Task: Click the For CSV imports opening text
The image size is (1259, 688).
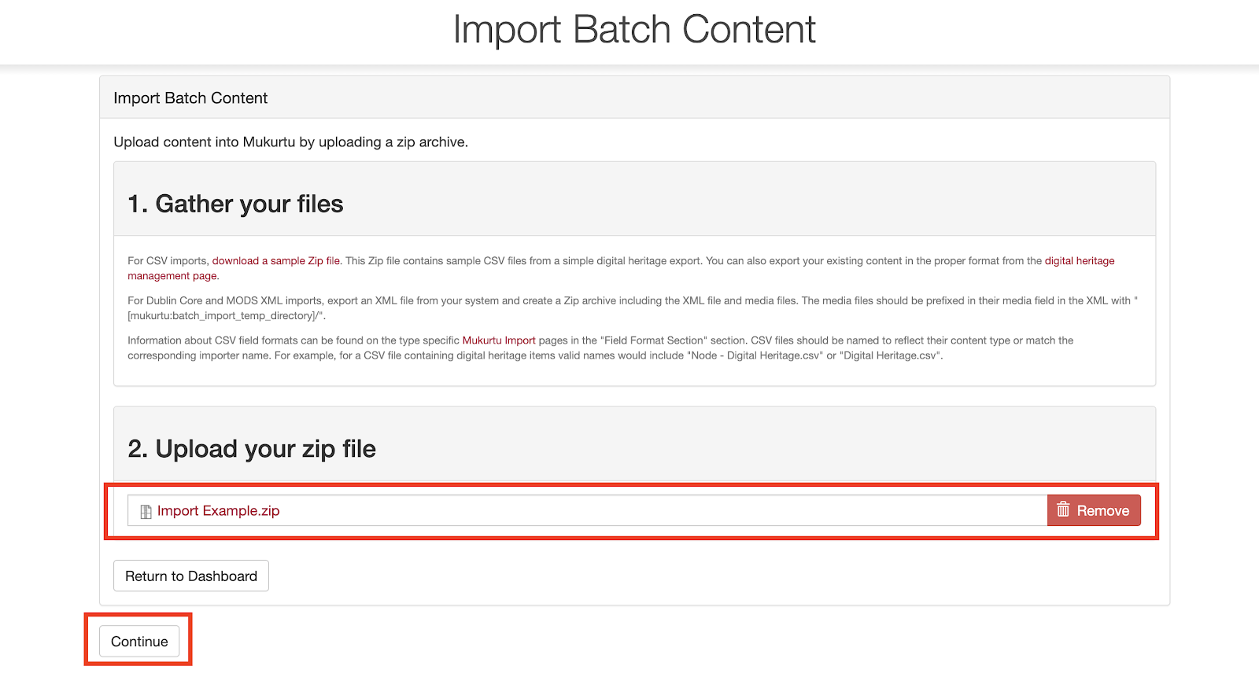Action: coord(168,261)
